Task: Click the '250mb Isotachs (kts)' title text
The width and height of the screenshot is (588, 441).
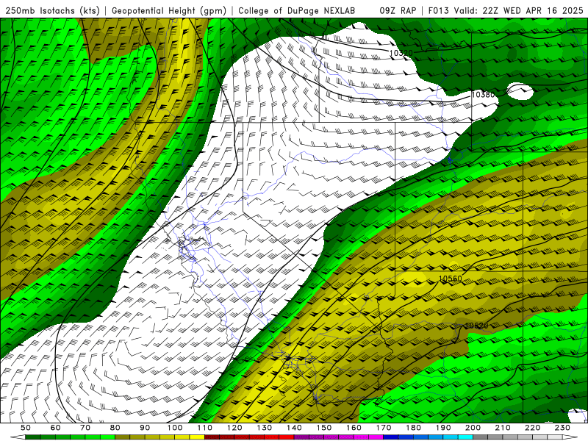Action: point(52,11)
